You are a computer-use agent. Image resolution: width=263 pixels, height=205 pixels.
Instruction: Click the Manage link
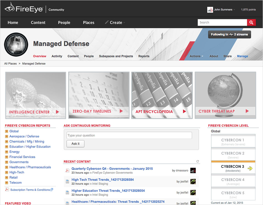(242, 56)
